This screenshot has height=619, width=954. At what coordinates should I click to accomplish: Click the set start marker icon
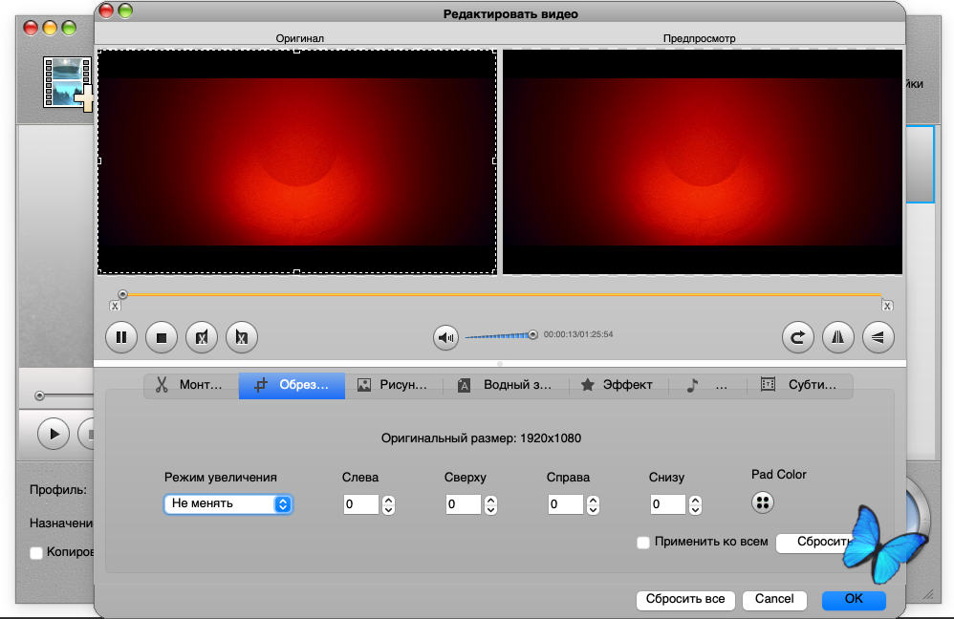pos(202,336)
